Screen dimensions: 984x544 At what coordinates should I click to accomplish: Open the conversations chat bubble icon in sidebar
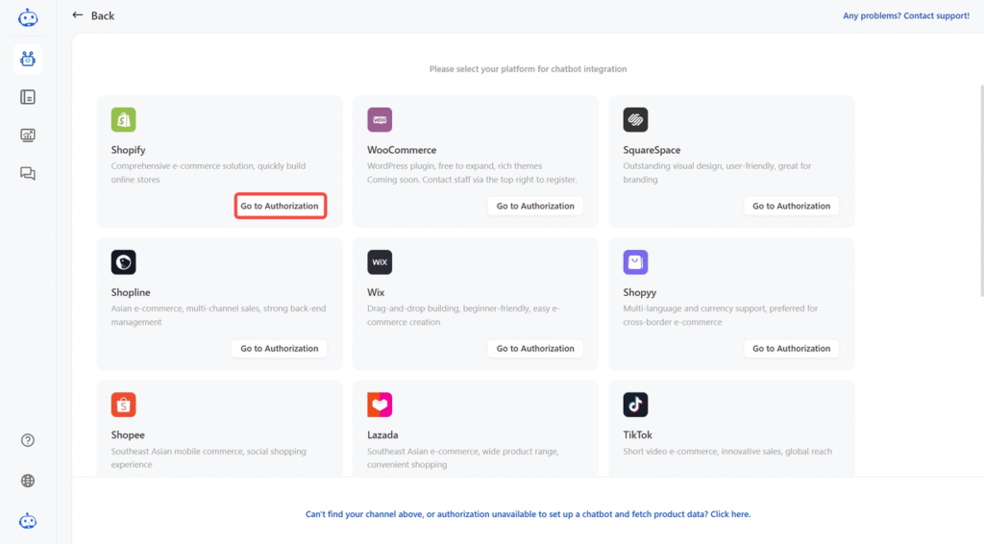click(x=28, y=173)
